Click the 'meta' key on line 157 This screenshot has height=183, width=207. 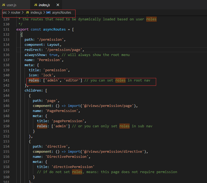coord(37,162)
